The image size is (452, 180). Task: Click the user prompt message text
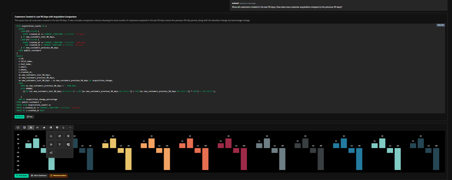tap(287, 7)
